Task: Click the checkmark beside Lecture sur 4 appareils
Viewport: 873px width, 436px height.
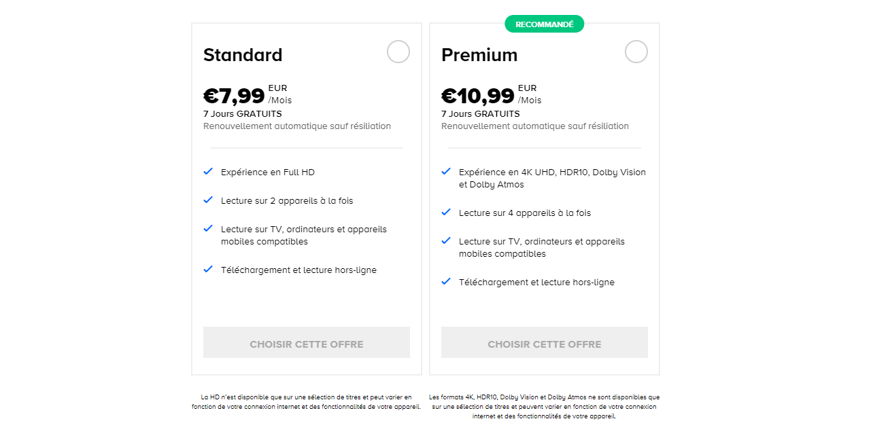Action: [x=446, y=213]
